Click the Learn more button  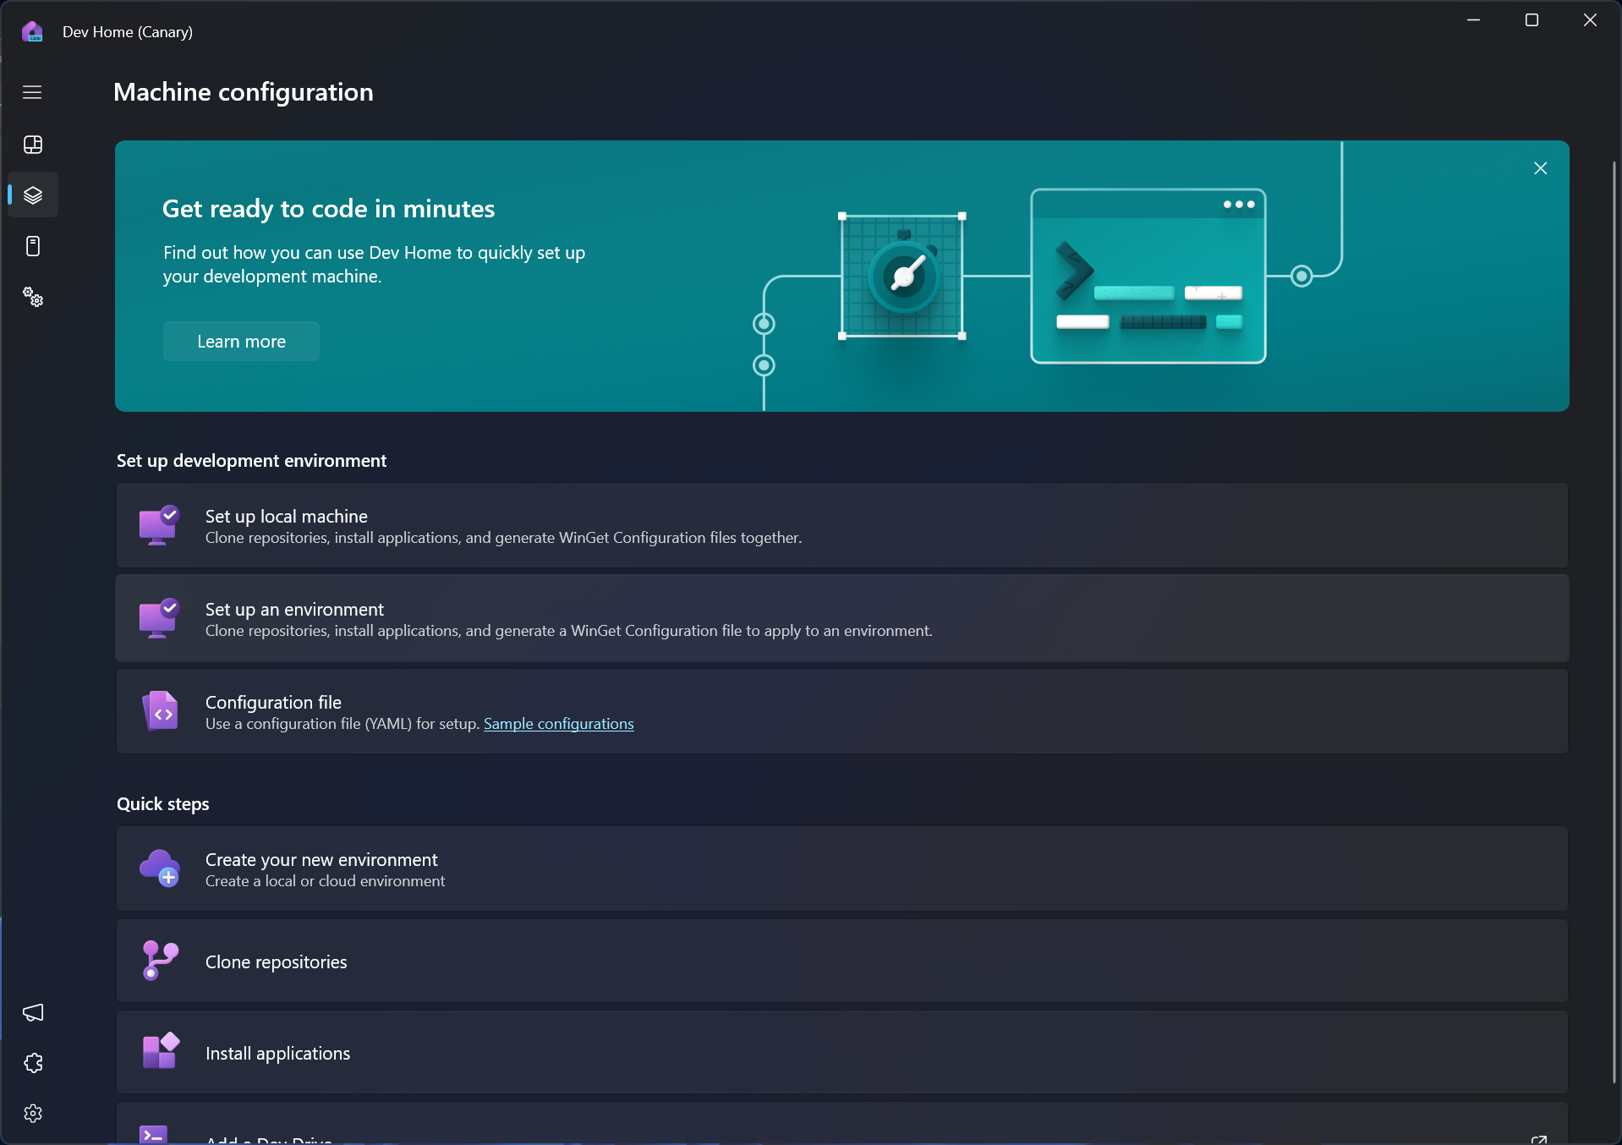tap(240, 341)
